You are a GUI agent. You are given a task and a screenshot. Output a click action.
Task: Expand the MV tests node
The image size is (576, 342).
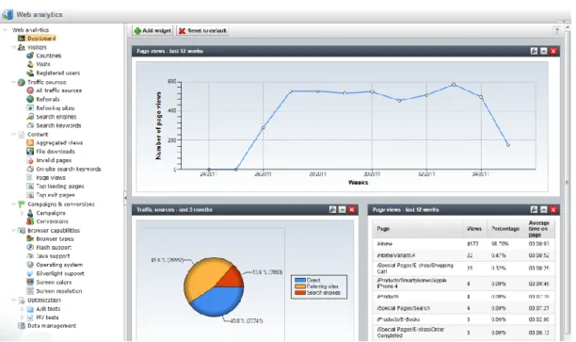[22, 318]
